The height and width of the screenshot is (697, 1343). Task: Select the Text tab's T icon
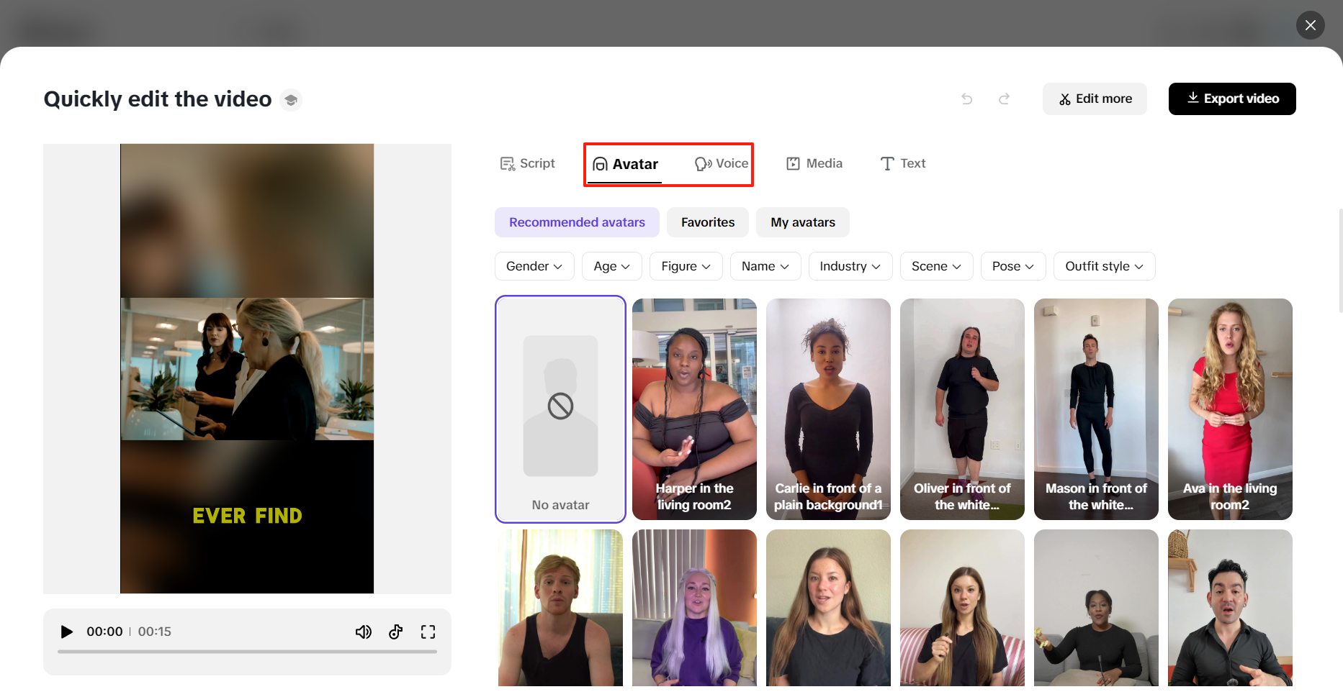click(886, 163)
